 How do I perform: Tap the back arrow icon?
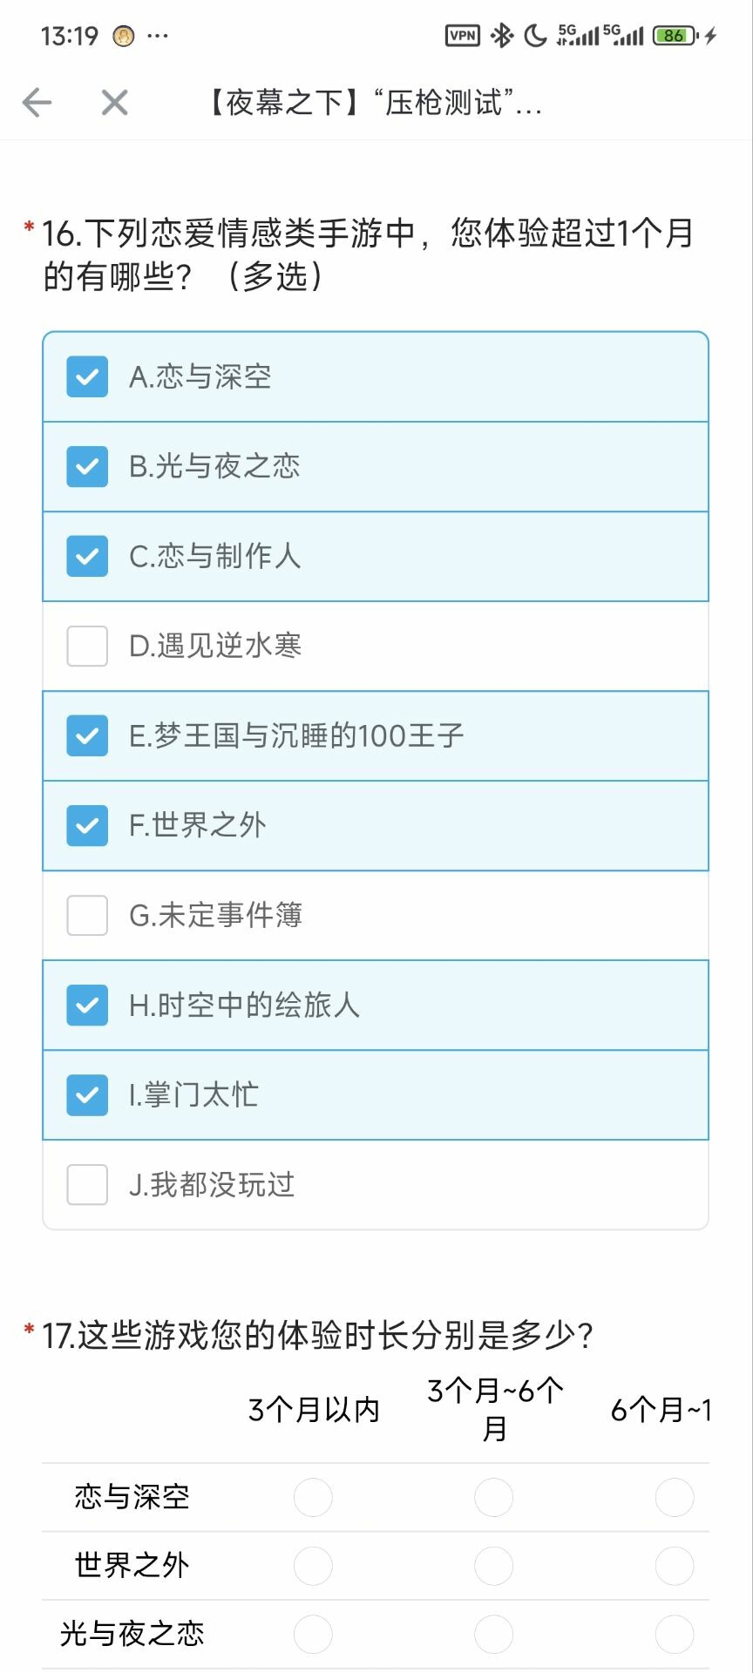click(37, 103)
